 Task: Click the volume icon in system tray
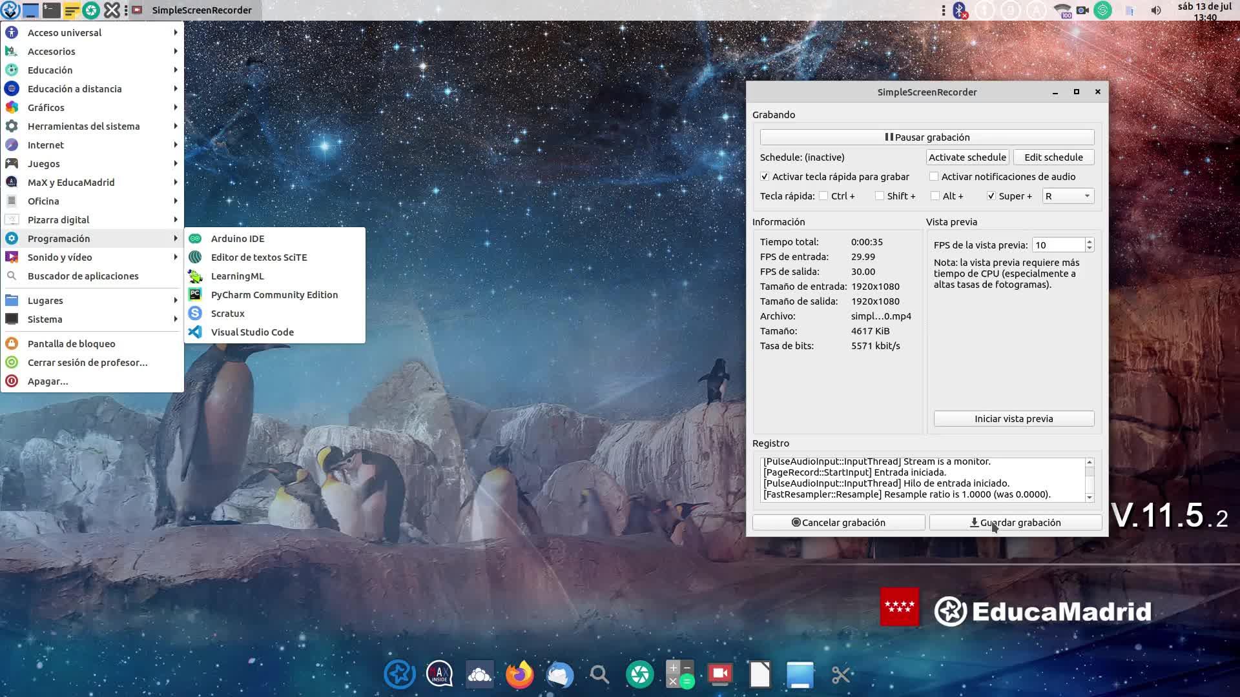coord(1156,10)
